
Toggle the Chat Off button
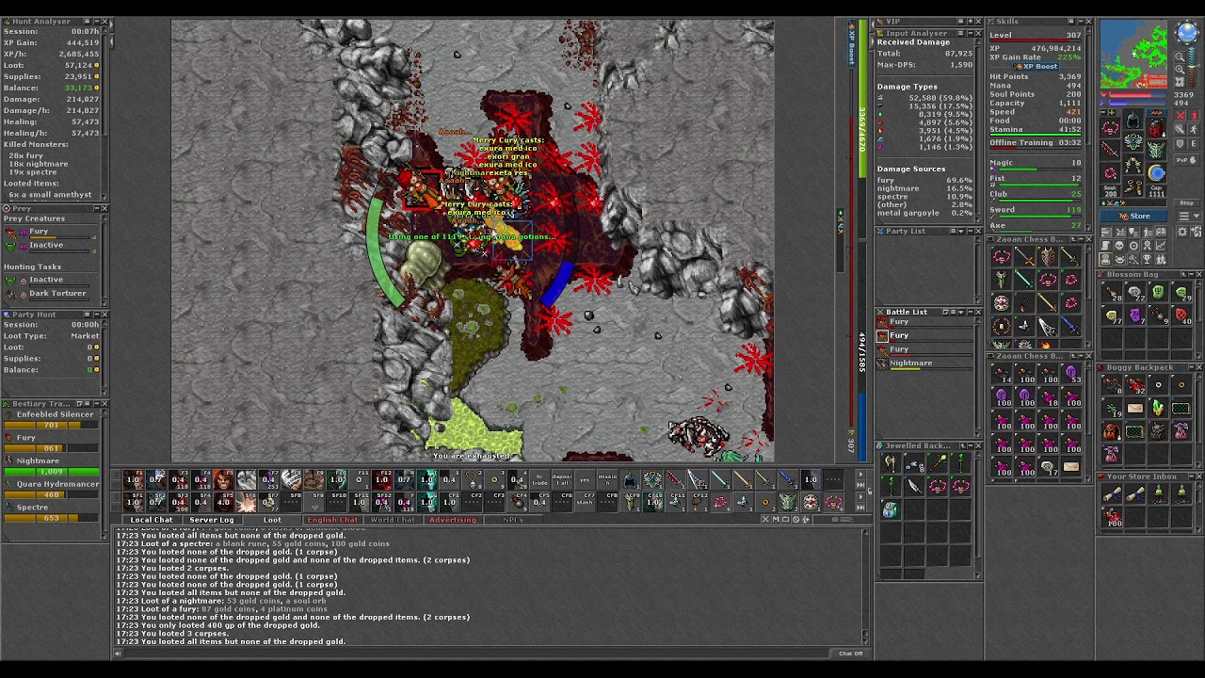[x=850, y=653]
